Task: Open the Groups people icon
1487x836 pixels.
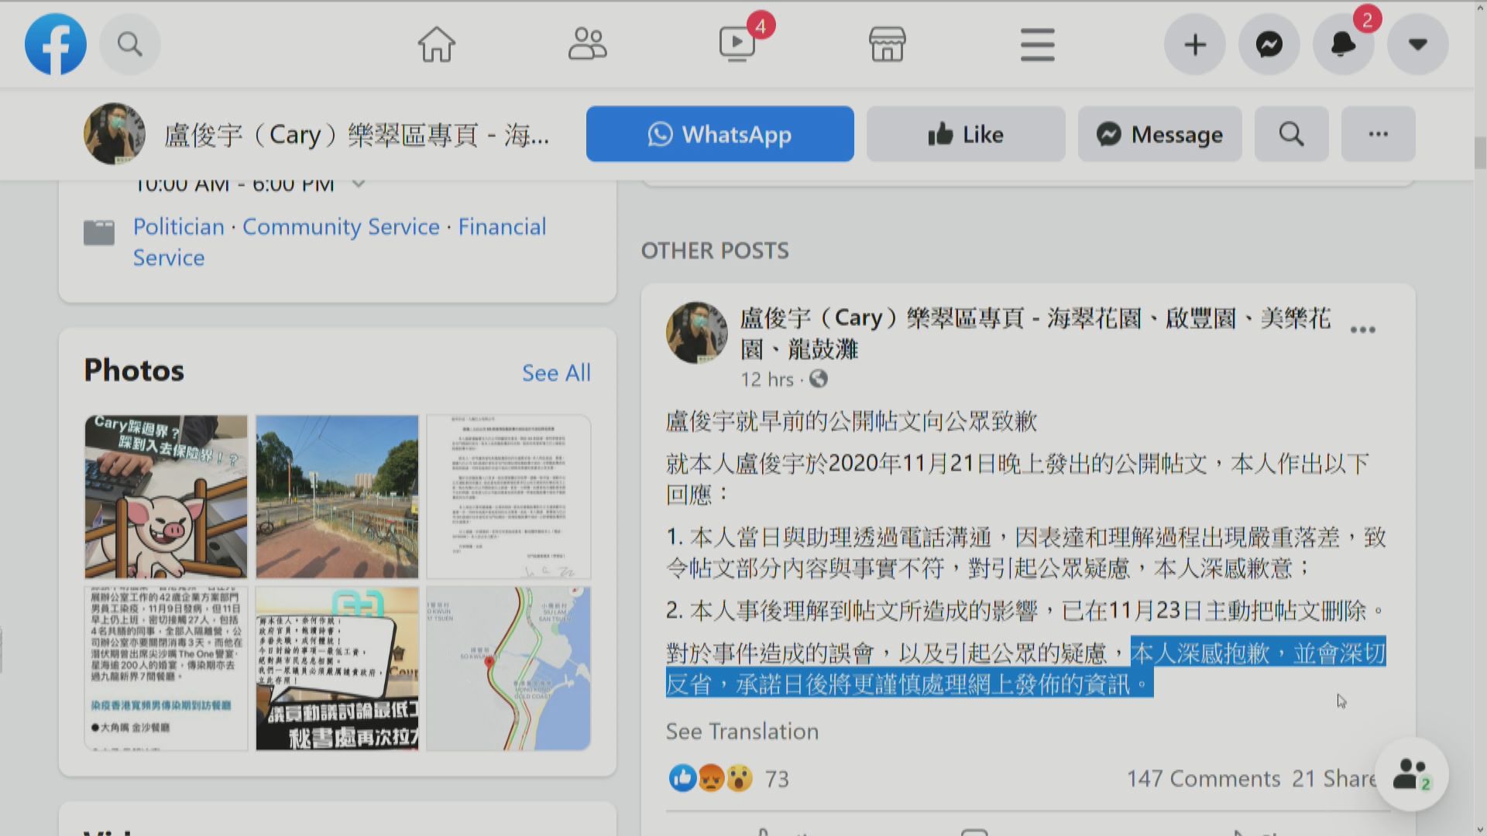Action: click(x=587, y=44)
